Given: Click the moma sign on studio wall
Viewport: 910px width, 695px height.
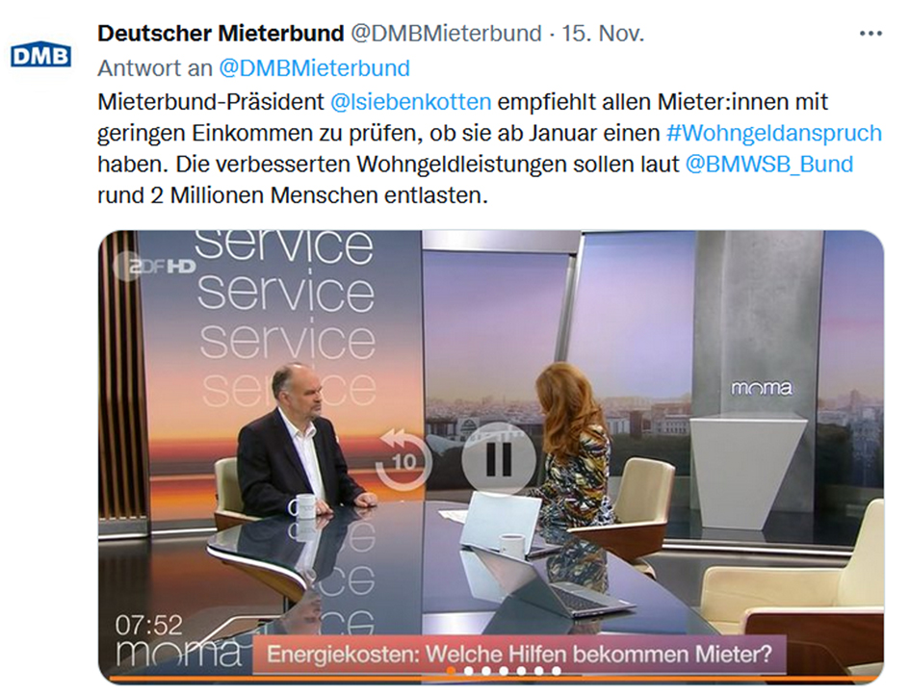Looking at the screenshot, I should (762, 388).
